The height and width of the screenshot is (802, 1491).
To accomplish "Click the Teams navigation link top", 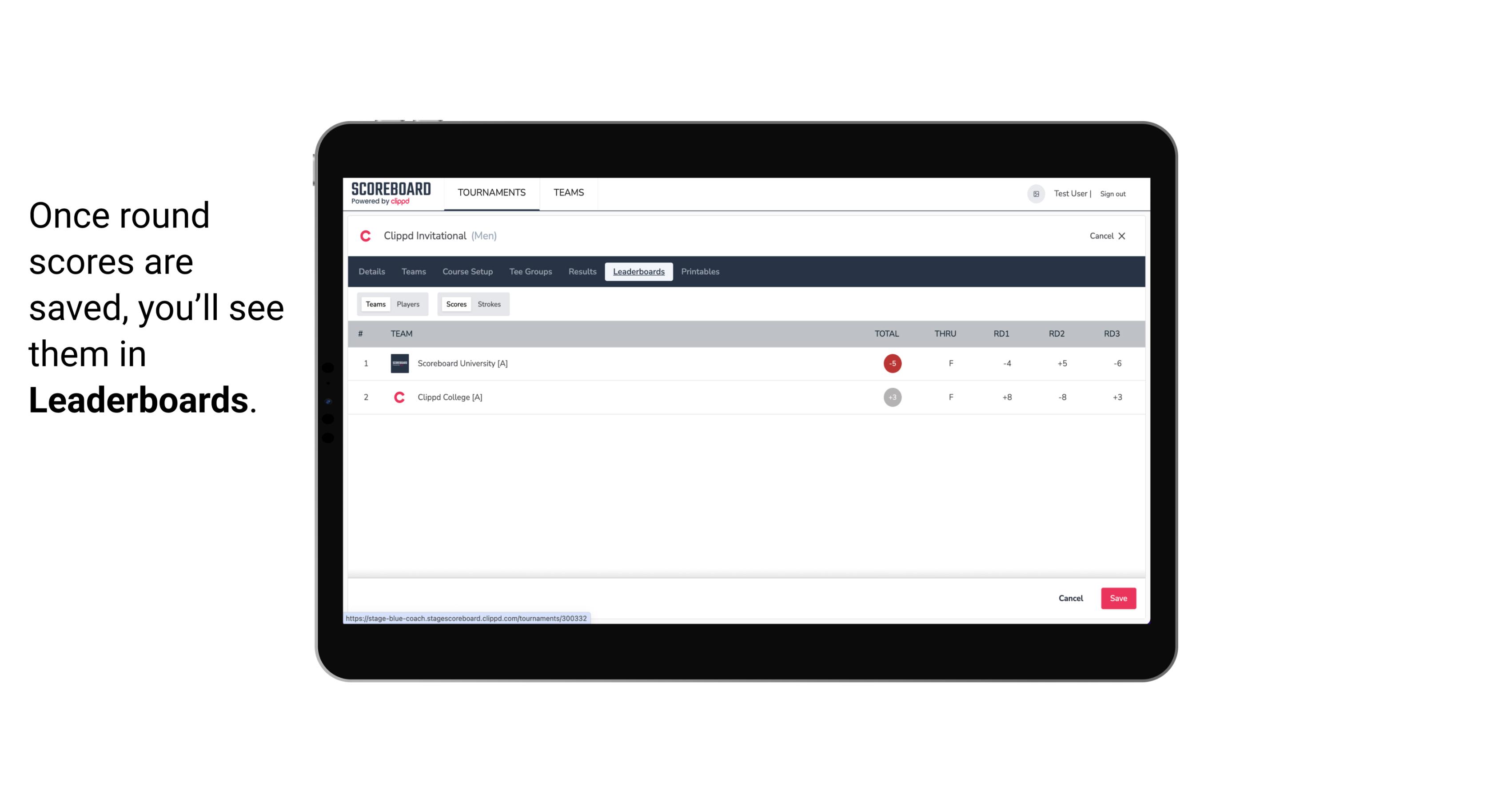I will (569, 193).
